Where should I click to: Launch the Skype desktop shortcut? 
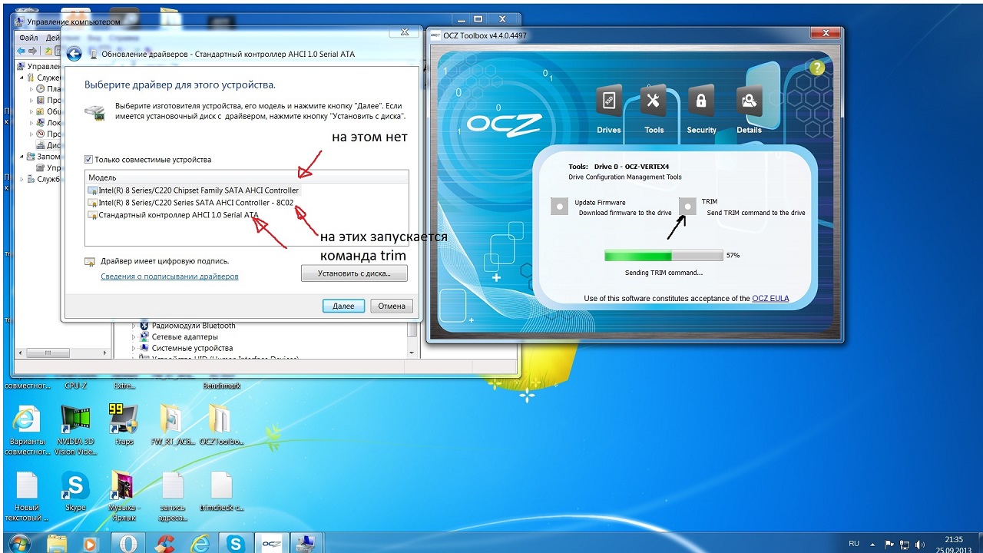point(75,492)
